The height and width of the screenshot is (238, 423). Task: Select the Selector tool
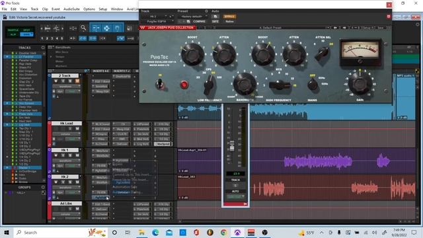(x=106, y=28)
